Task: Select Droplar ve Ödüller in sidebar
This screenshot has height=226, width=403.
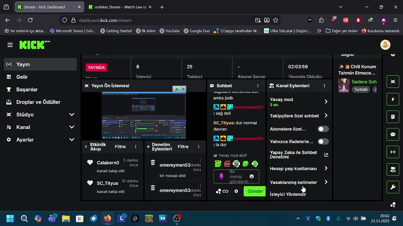Action: pyautogui.click(x=40, y=102)
